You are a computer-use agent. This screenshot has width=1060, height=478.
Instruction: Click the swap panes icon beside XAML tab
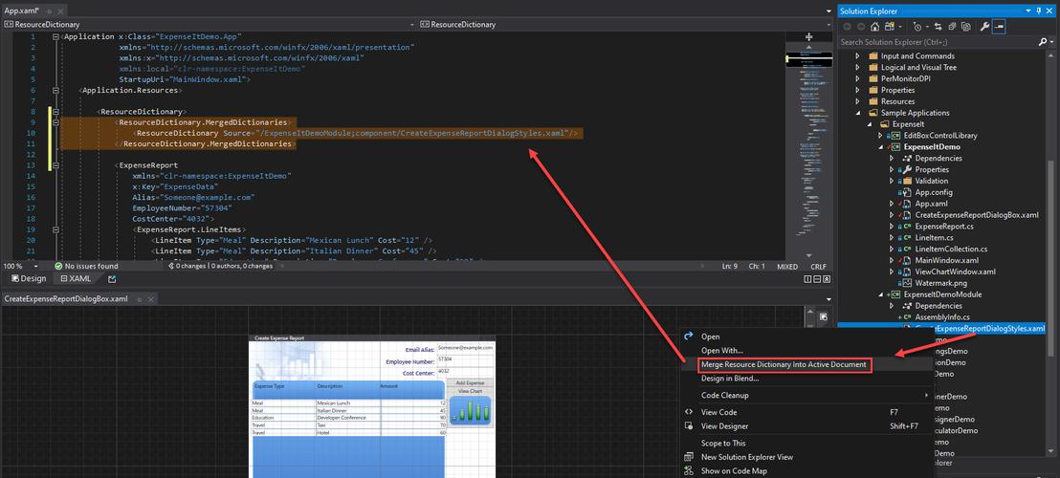click(112, 279)
